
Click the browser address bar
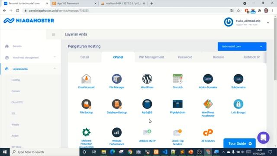[x=126, y=10]
